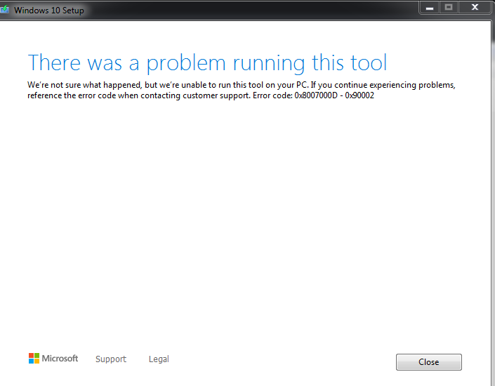Close the window with the title bar X
This screenshot has height=386, width=495.
click(475, 8)
